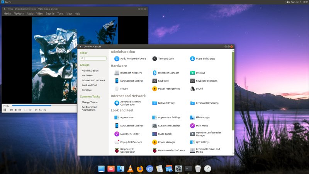Toggle shuffle playback in VLC
Screen dimensions: 309x174
(45, 110)
